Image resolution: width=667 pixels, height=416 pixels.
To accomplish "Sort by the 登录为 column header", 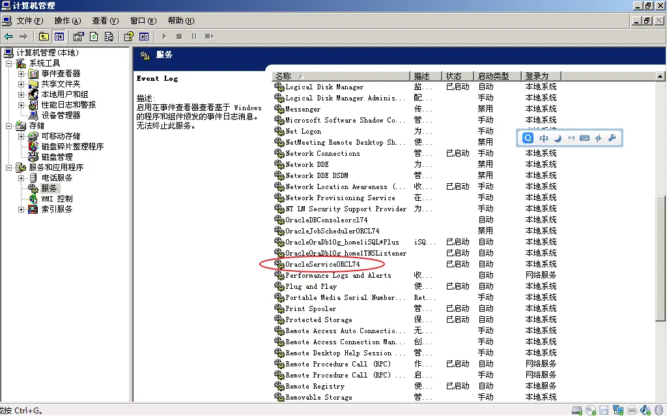I will click(x=541, y=76).
